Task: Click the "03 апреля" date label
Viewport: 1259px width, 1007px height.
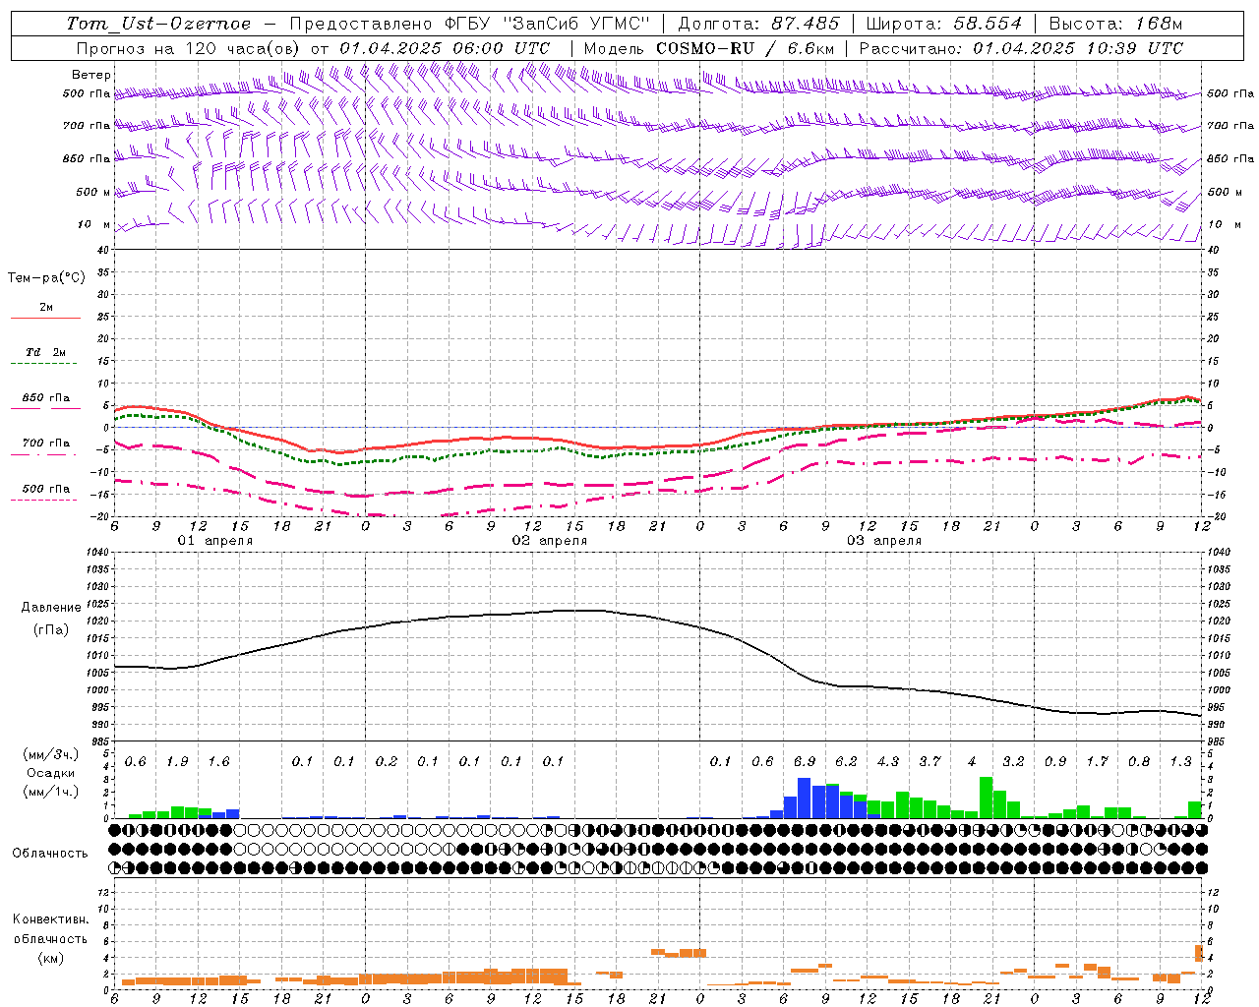Action: (x=883, y=541)
